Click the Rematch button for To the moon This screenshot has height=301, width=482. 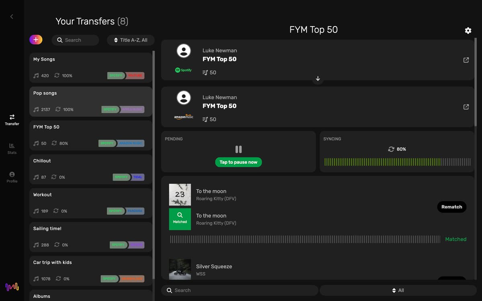pos(451,207)
